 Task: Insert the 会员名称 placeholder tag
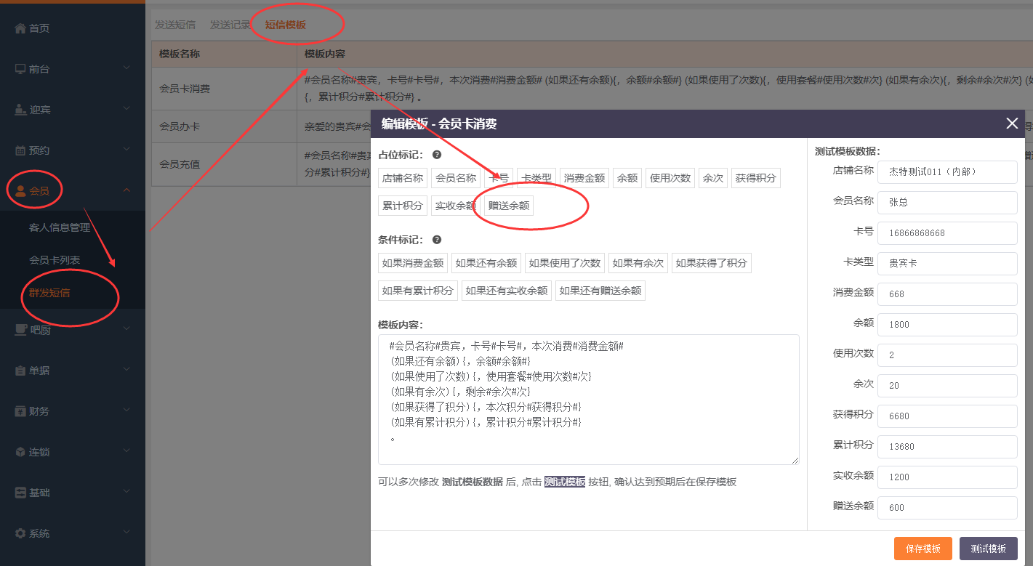point(456,178)
